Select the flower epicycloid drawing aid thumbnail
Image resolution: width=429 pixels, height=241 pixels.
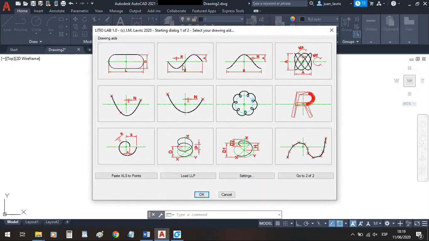point(244,104)
